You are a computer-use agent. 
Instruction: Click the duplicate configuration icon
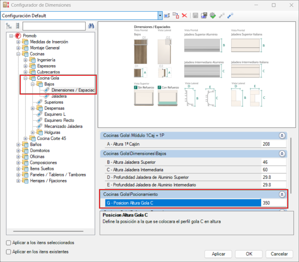tap(175, 15)
